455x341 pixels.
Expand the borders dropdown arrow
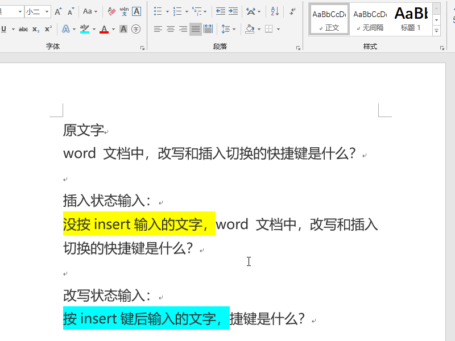pos(278,29)
